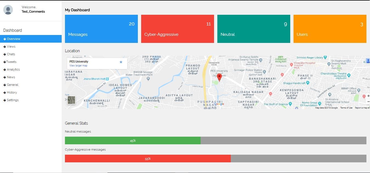
Task: Click the View larger map link
Action: coord(78,66)
